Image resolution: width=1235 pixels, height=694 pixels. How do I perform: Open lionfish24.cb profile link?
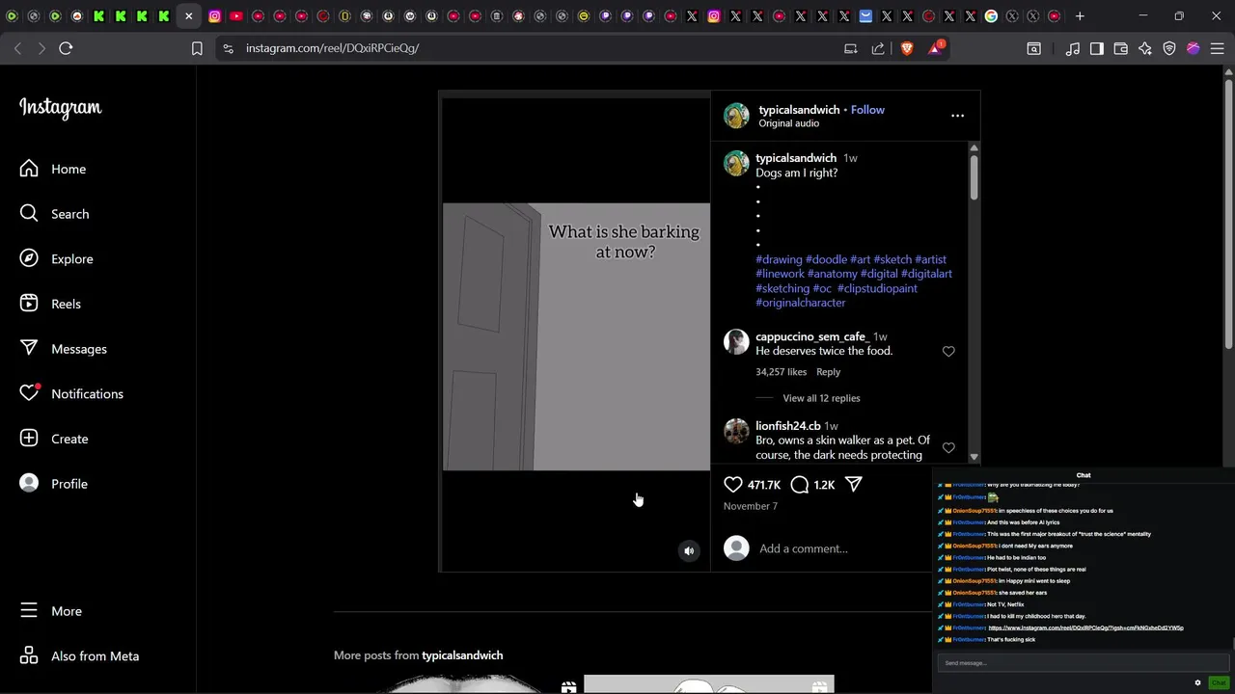pos(787,426)
